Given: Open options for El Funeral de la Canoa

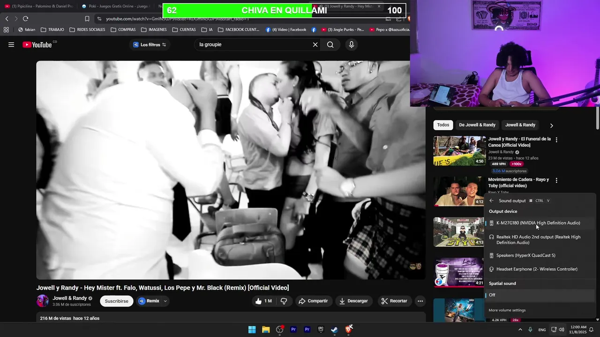Looking at the screenshot, I should (556, 139).
